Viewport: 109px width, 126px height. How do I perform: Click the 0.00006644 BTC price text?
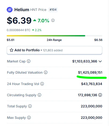click(x=19, y=30)
